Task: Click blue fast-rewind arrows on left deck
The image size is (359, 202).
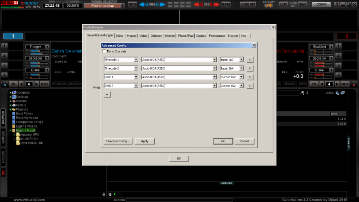Action: pos(141,4)
